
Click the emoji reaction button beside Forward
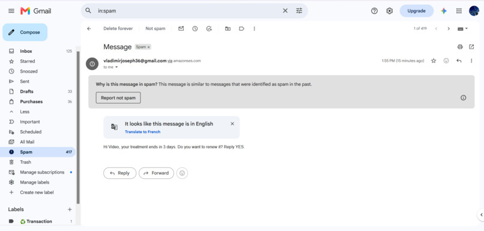(182, 173)
